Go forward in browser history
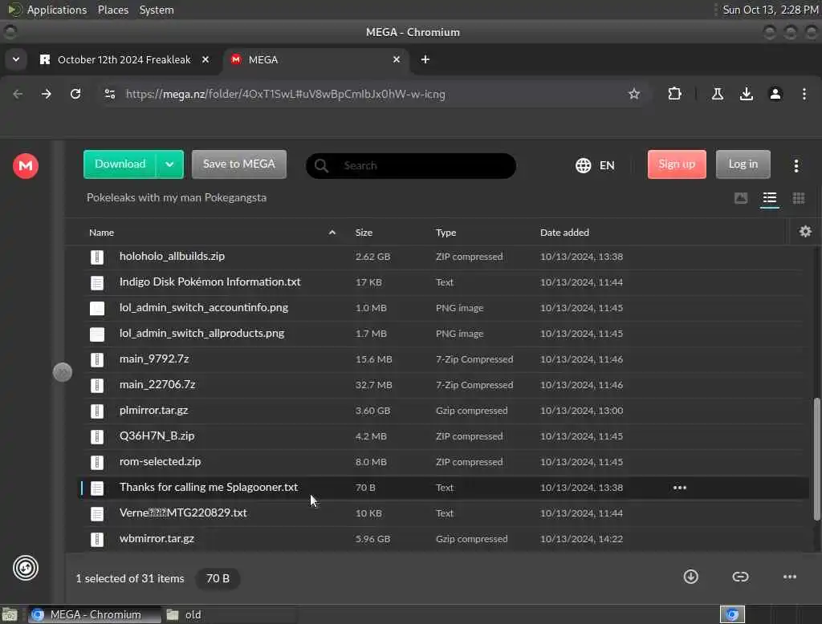Screen dimensions: 822x624 tap(47, 95)
